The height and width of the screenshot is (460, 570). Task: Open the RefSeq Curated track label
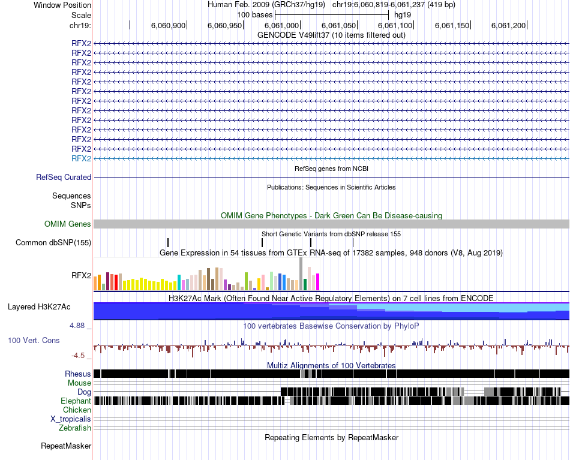click(x=64, y=178)
